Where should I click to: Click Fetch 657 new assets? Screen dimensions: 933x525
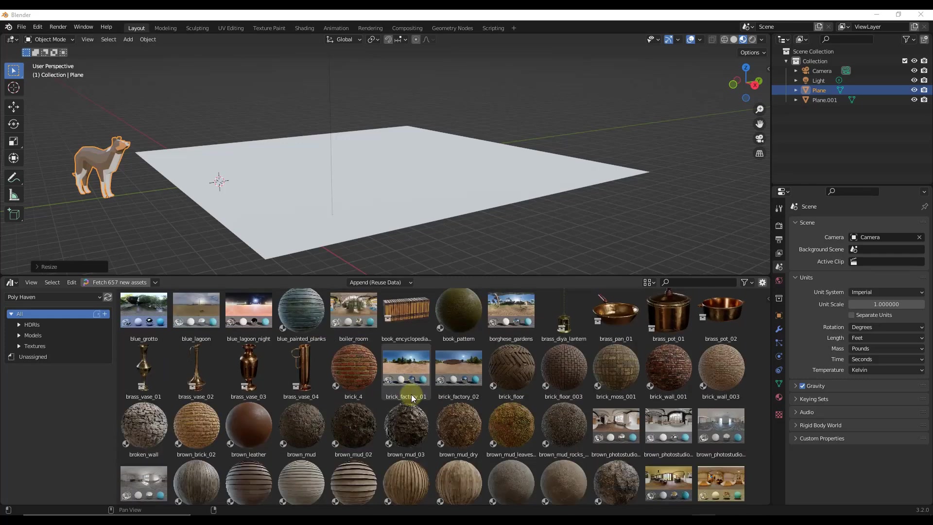pos(120,282)
